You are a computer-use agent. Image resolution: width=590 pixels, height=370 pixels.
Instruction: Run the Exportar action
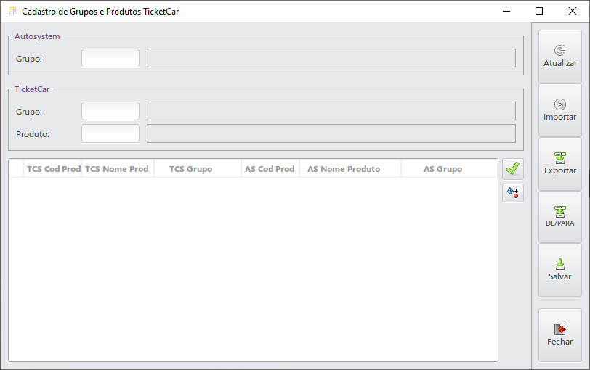(x=560, y=164)
